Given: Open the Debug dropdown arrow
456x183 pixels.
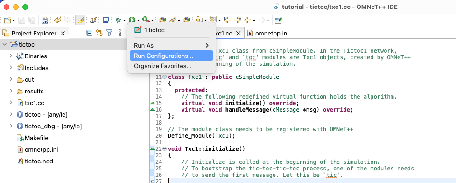Looking at the screenshot, I should [125, 21].
